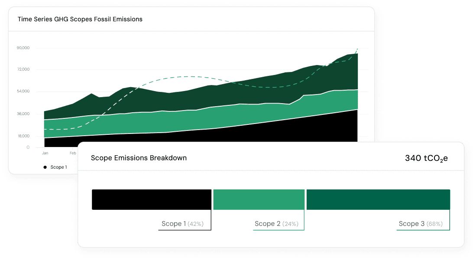Select the 'Scope 2 (24%)' label

click(277, 224)
